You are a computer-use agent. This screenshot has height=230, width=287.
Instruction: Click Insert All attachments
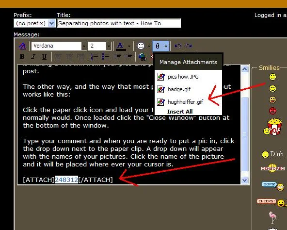(x=180, y=112)
